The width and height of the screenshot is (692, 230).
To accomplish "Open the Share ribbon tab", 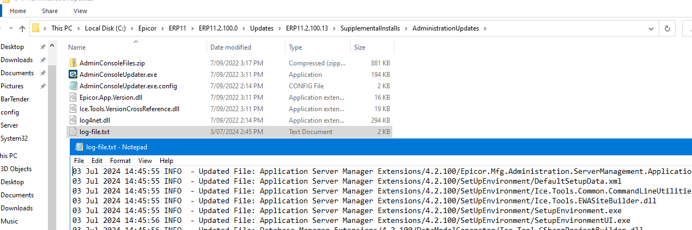I will [50, 11].
